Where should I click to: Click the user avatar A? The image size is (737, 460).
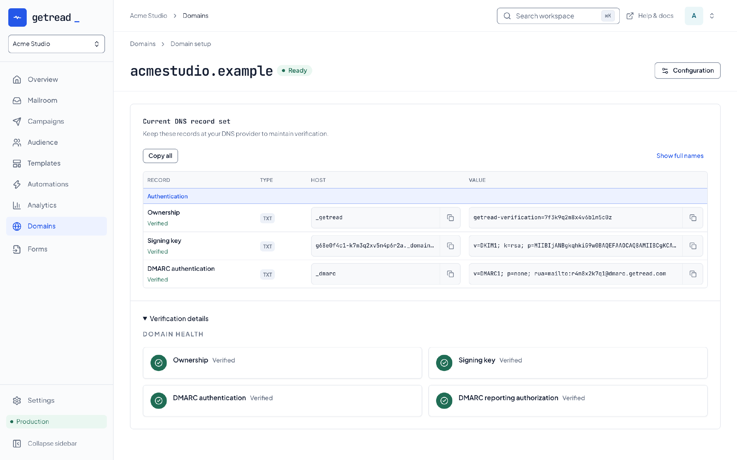(x=694, y=16)
